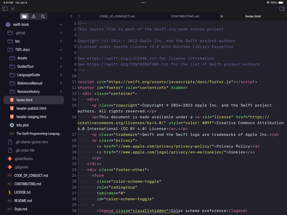The height and width of the screenshot is (215, 287).
Task: Open the file browser sidebar view
Action: 24,16
